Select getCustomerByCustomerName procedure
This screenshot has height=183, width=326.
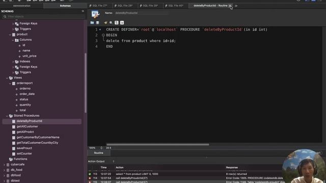tap(38, 137)
